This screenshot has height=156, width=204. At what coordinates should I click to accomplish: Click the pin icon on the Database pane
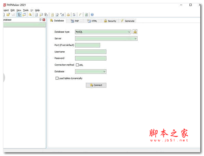(x=41, y=20)
